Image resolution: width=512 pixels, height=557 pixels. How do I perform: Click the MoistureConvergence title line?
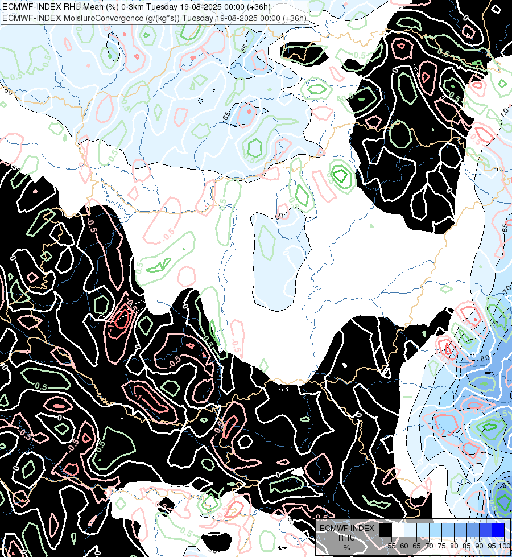point(155,18)
